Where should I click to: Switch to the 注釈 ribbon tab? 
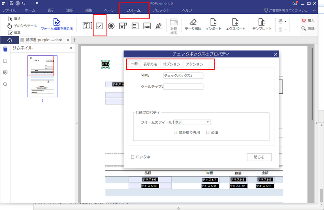(70, 10)
